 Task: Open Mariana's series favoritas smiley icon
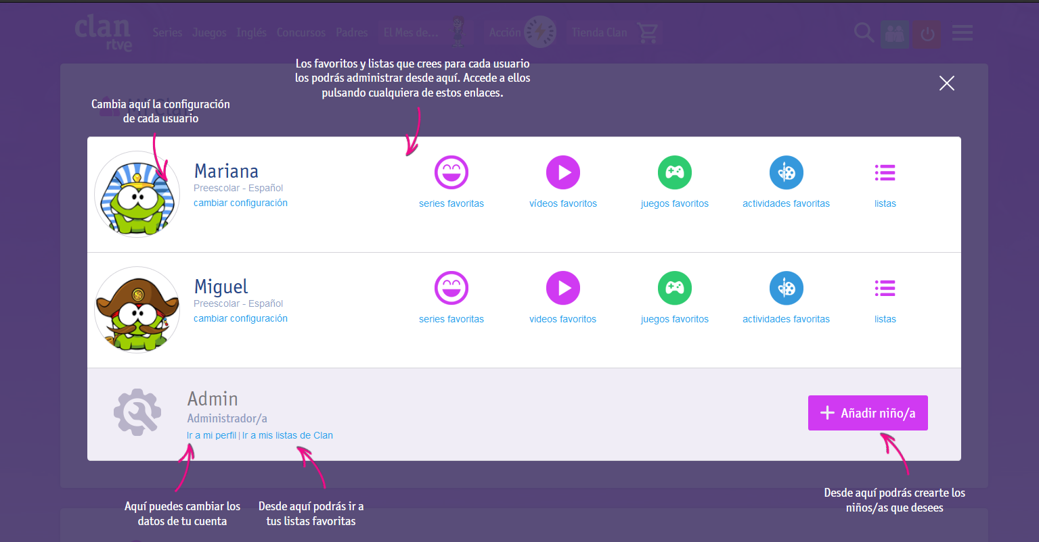[451, 172]
